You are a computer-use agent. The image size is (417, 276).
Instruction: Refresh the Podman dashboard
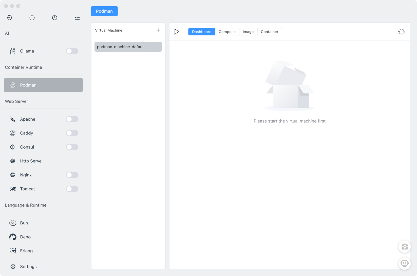click(401, 32)
